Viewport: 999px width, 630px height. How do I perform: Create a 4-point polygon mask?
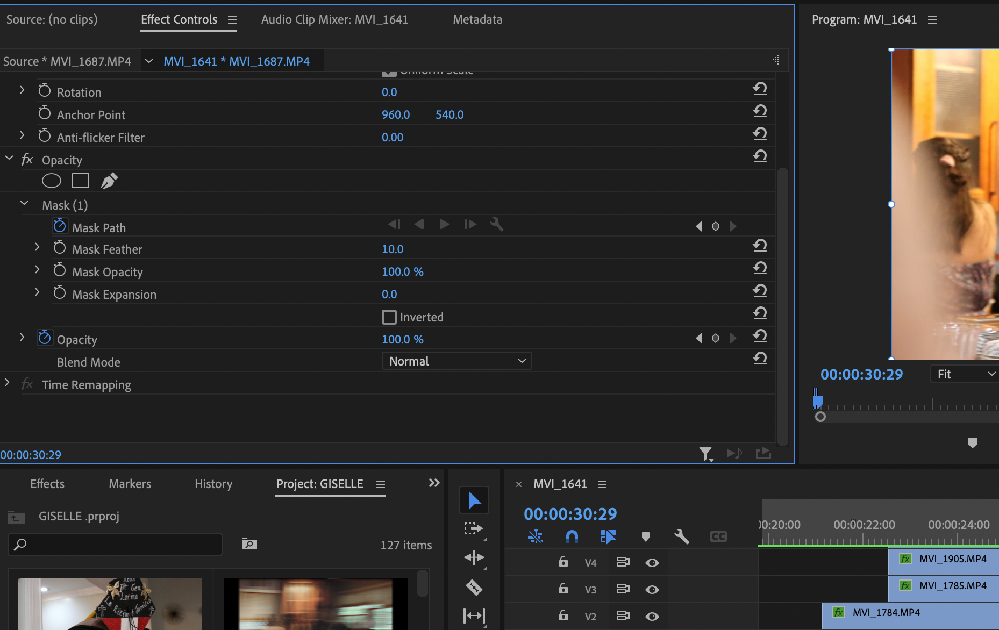coord(80,181)
